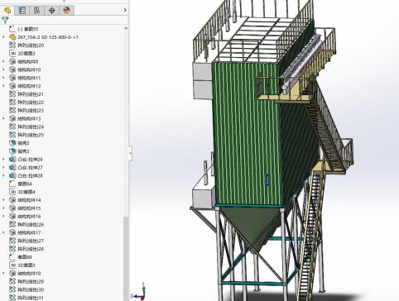Select the 草图55 sketch icon

[x=12, y=29]
